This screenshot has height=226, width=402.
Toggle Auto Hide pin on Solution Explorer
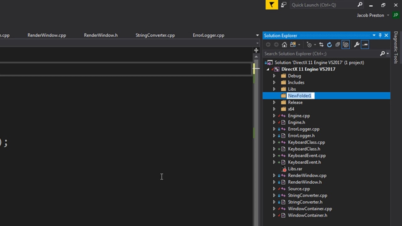tap(380, 35)
